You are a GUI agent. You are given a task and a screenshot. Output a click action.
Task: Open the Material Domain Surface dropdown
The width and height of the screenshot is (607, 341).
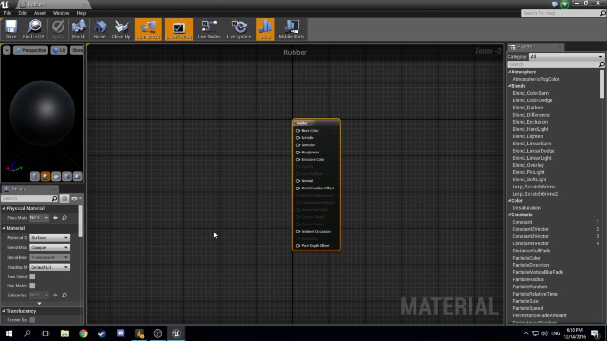[x=49, y=238]
